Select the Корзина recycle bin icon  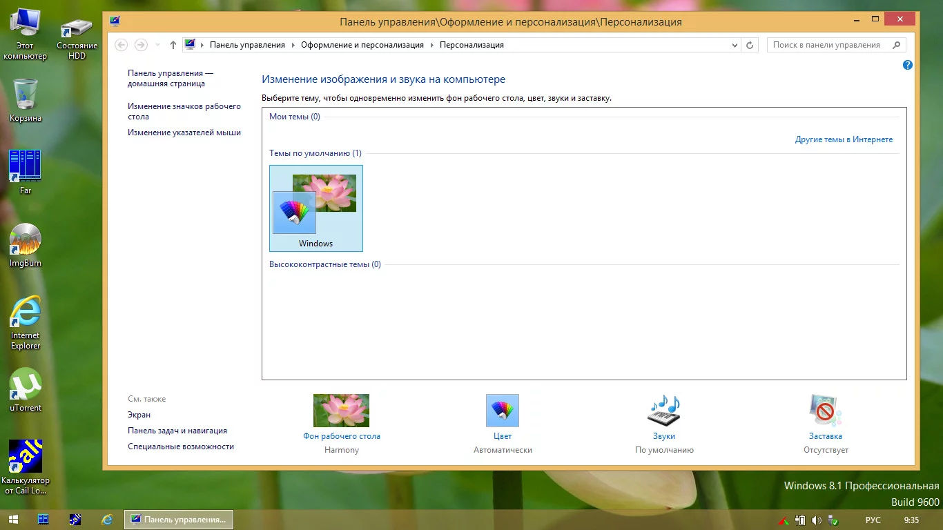26,99
